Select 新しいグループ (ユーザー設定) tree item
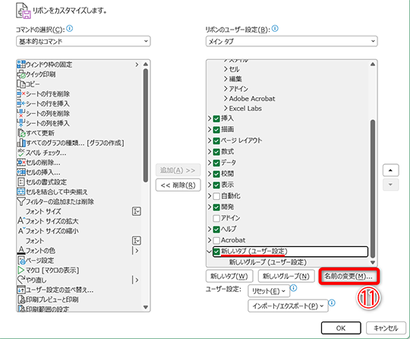The width and height of the screenshot is (410, 339). pyautogui.click(x=268, y=262)
